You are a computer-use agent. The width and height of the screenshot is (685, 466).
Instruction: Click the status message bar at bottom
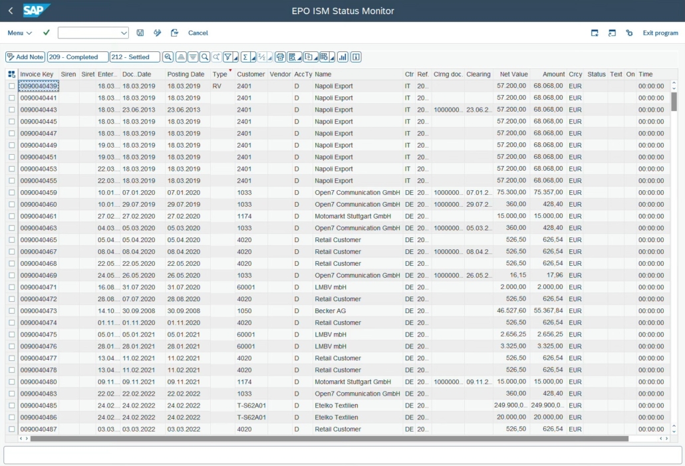tap(342, 455)
